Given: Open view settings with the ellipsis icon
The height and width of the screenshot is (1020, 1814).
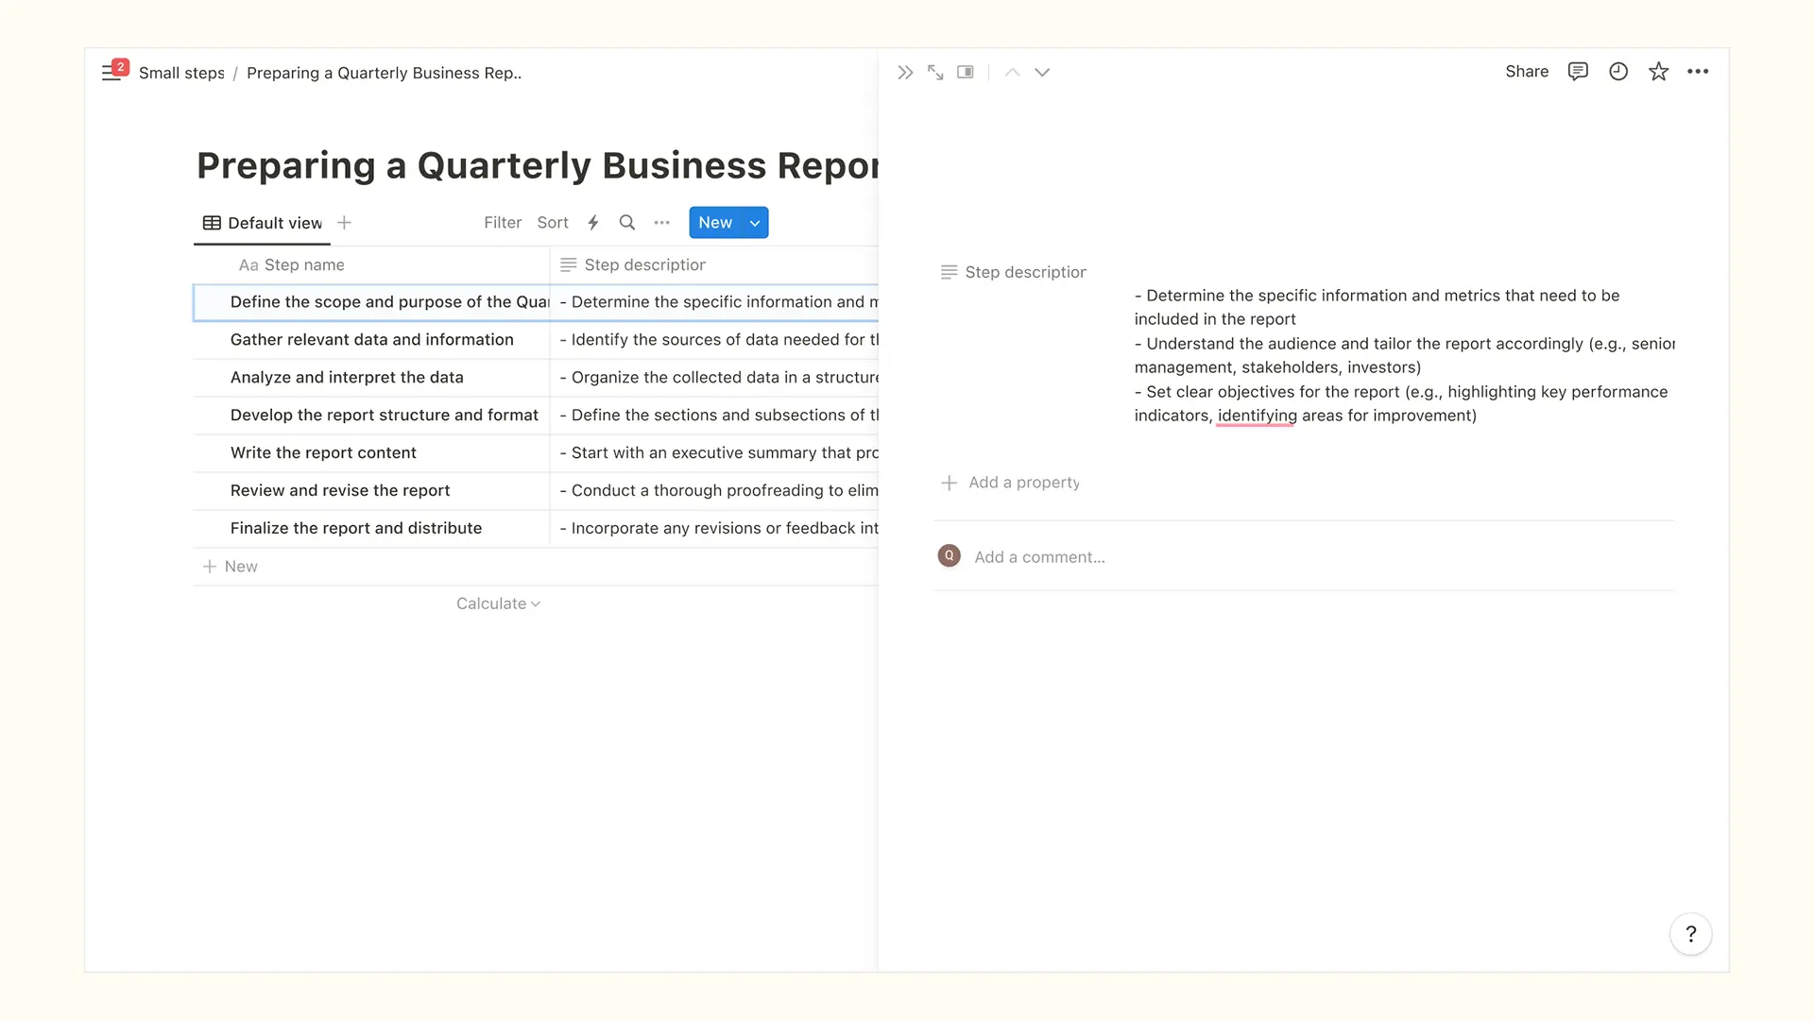Looking at the screenshot, I should [x=661, y=222].
